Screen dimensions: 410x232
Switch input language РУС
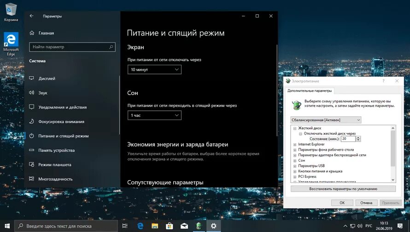(369, 226)
